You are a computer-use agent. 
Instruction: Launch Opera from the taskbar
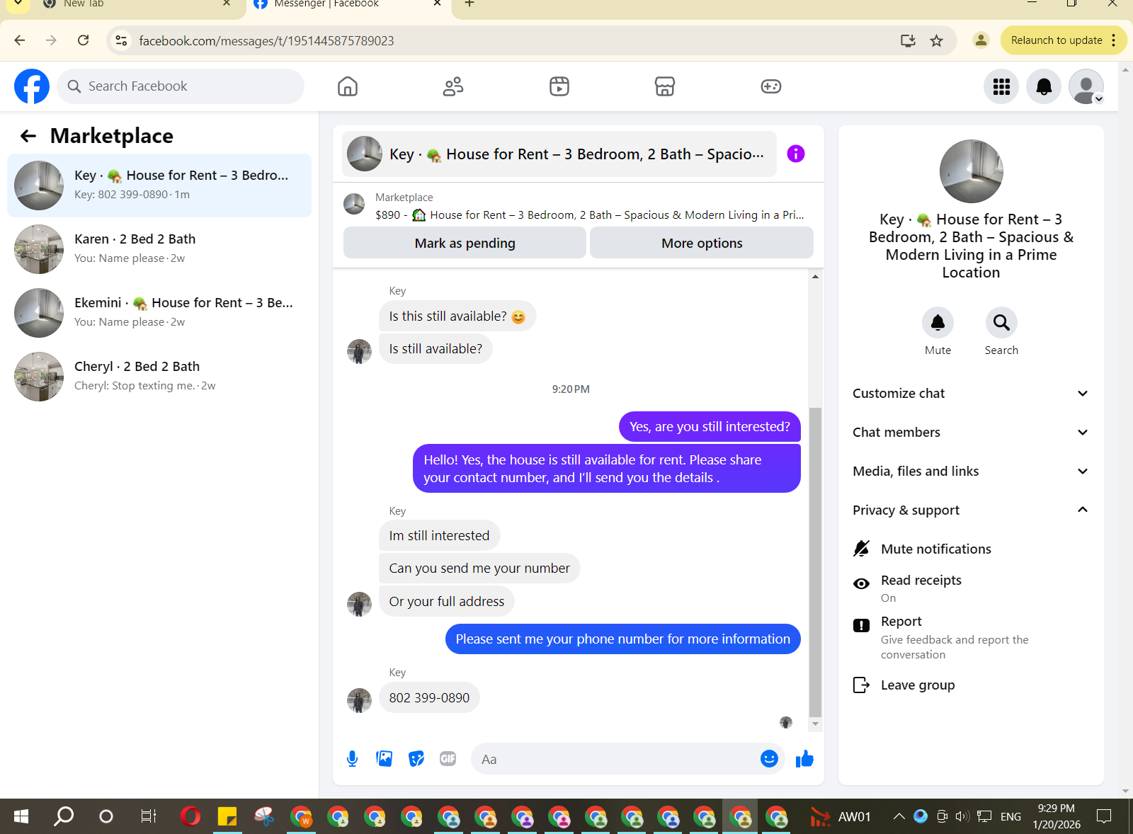click(x=190, y=816)
